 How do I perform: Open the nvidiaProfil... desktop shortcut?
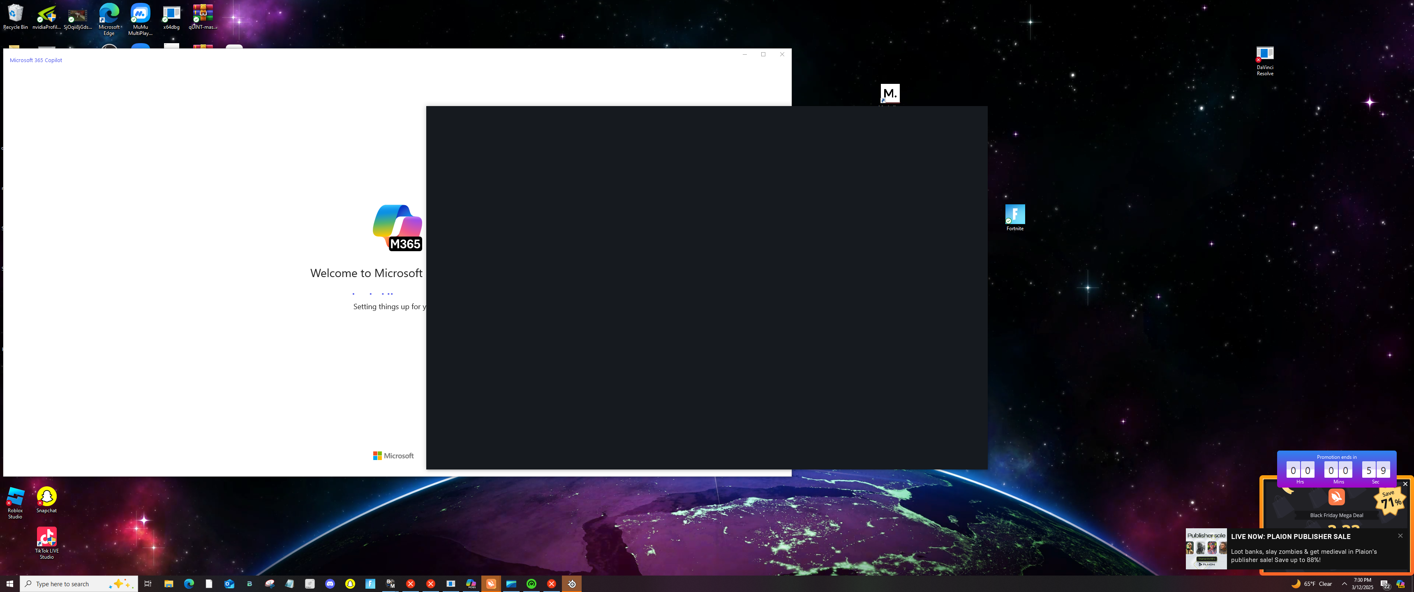[47, 17]
